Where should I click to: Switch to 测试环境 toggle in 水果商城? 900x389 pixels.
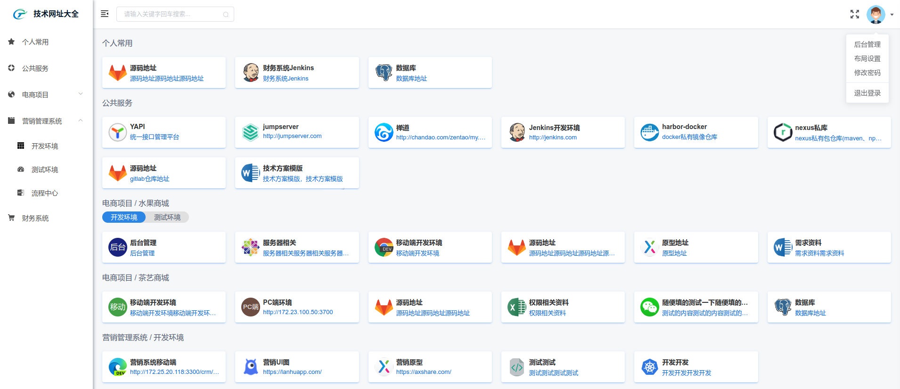[x=167, y=217]
